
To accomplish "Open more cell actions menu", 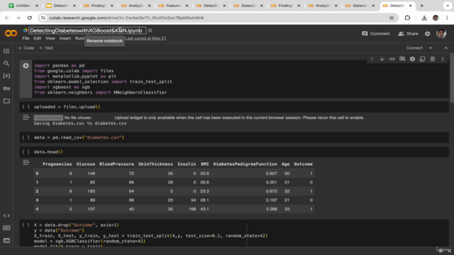I will pyautogui.click(x=443, y=59).
